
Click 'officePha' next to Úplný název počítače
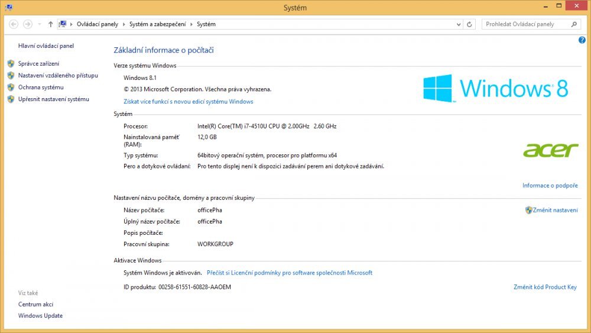coord(210,221)
